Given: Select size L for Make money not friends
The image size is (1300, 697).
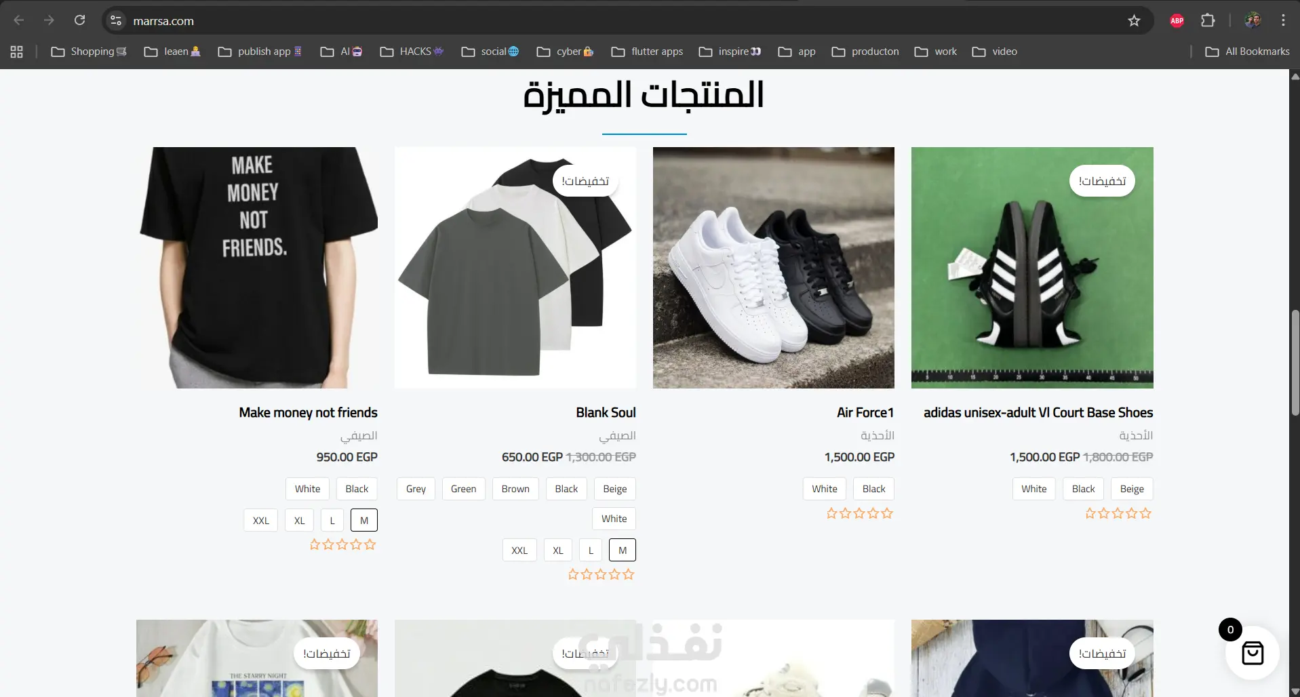Looking at the screenshot, I should (332, 520).
